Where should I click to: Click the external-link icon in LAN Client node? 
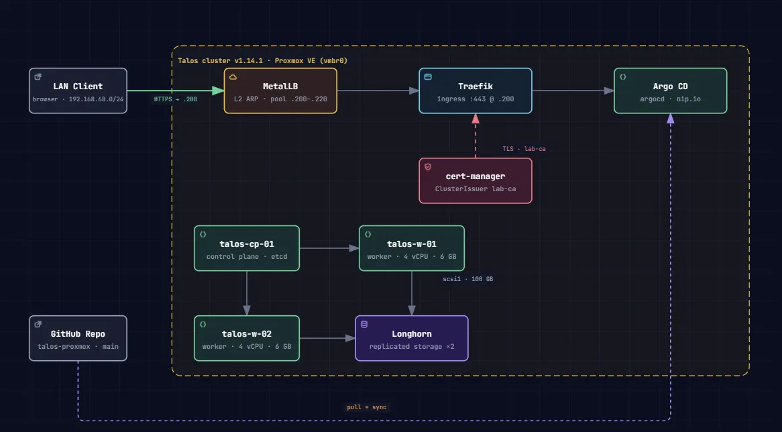click(38, 77)
